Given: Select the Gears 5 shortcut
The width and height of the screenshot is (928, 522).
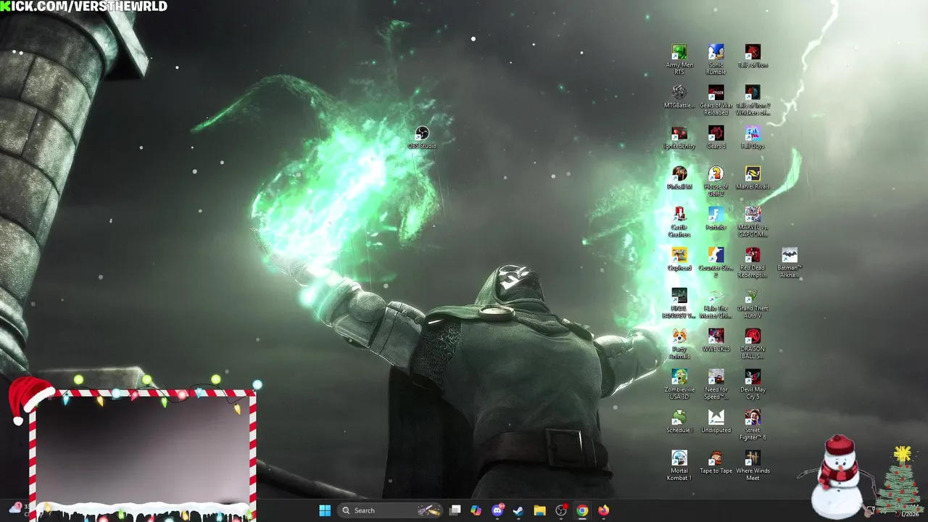Looking at the screenshot, I should point(716,137).
